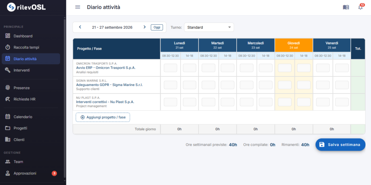The height and width of the screenshot is (185, 371).
Task: Open Progetti menu item
Action: pyautogui.click(x=31, y=128)
